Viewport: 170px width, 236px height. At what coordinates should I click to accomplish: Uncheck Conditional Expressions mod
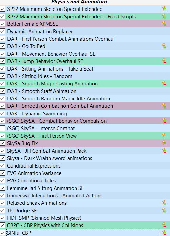[x=2, y=166]
